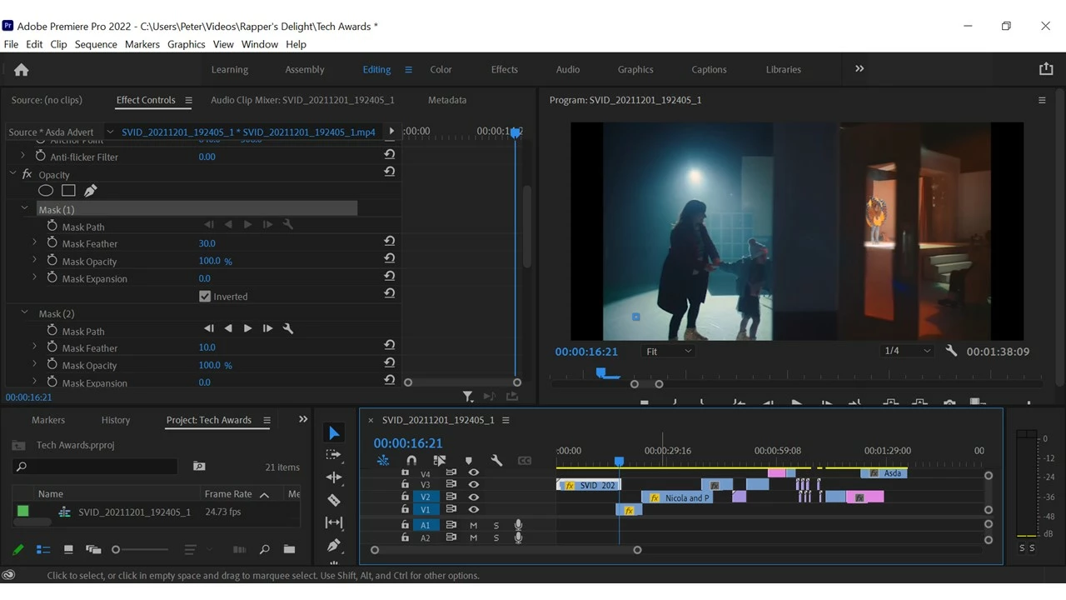The image size is (1066, 600).
Task: Open the 1/4 playback resolution dropdown
Action: [907, 352]
